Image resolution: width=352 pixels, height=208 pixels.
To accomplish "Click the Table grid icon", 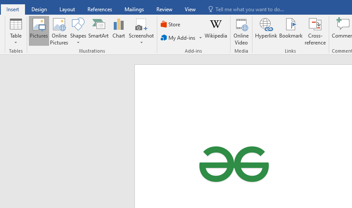I will [16, 24].
